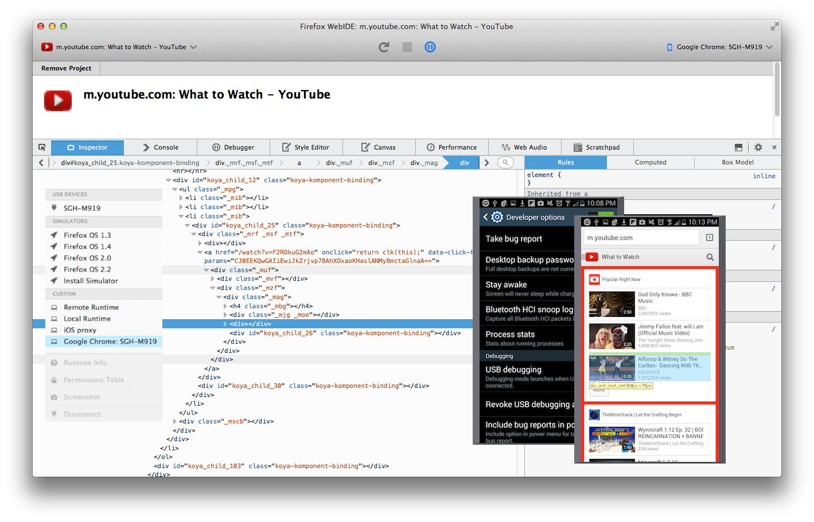Tap the settings gear in Developer options header
Screen dimensions: 814x522
[x=497, y=217]
